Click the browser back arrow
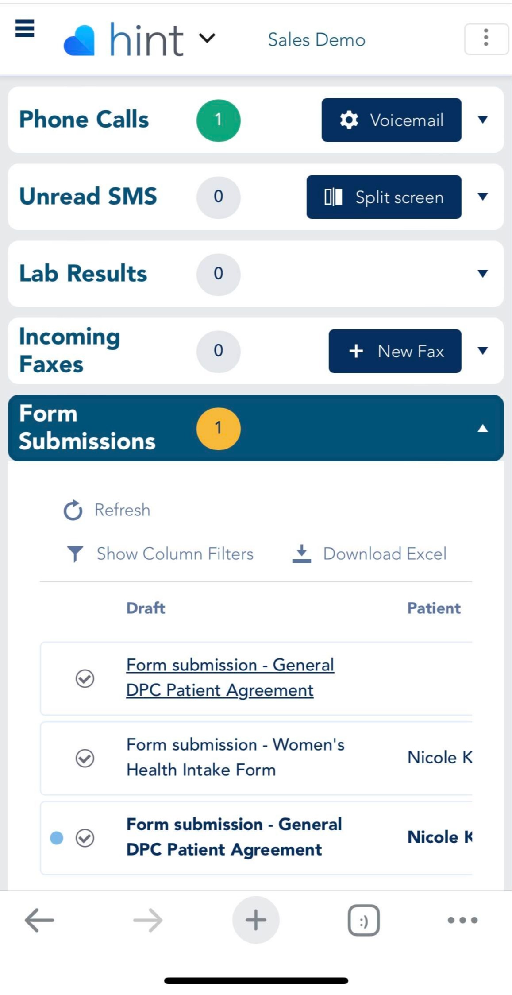Screen dimensions: 512x995 (x=40, y=920)
